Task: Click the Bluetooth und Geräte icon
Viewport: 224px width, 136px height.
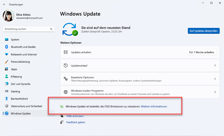Action: coord(6,47)
